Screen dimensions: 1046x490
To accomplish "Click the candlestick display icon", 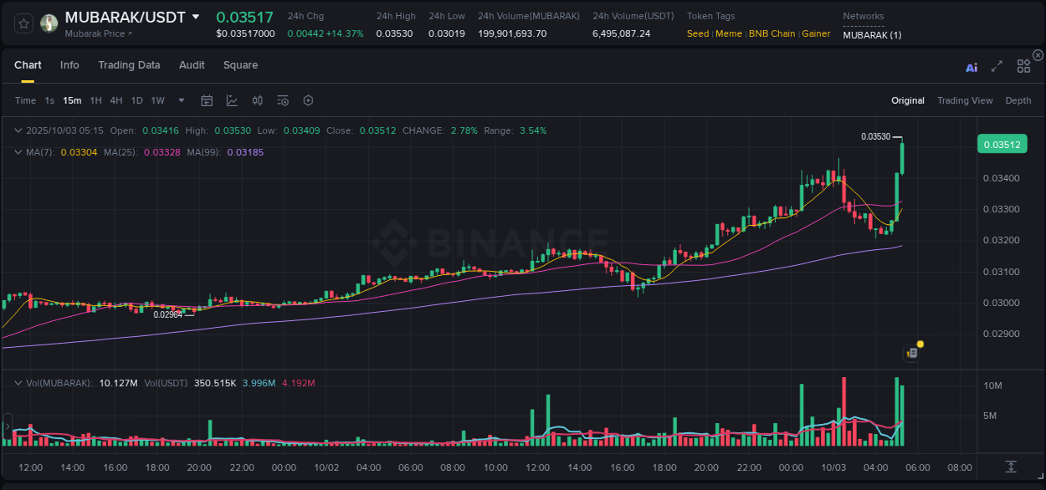I will (x=258, y=100).
